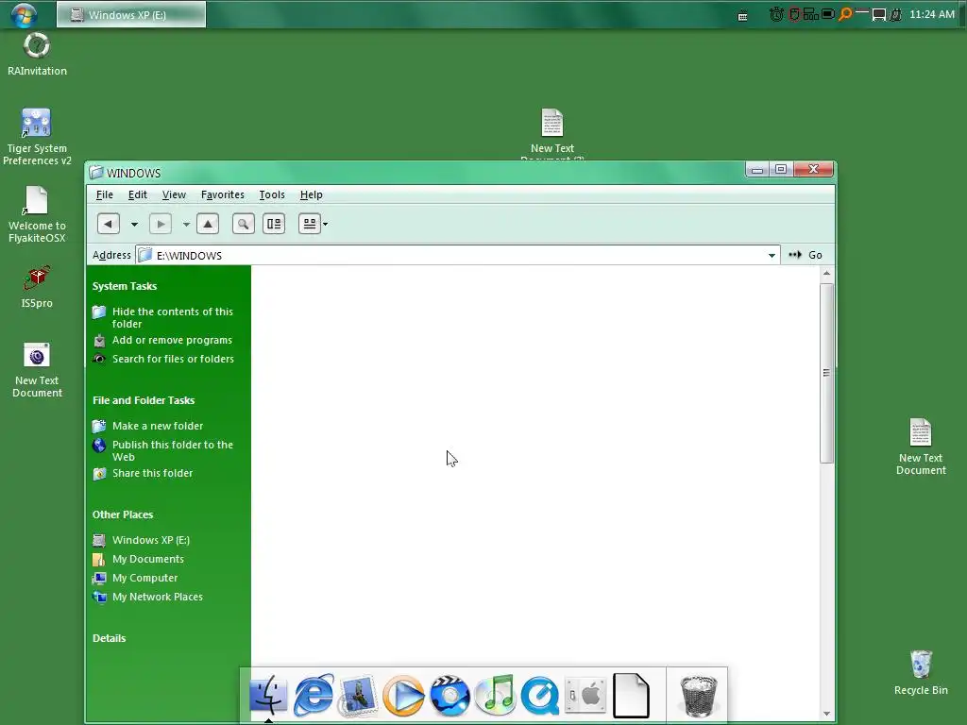
Task: Select New Text Document under IS5pro
Action: (37, 370)
